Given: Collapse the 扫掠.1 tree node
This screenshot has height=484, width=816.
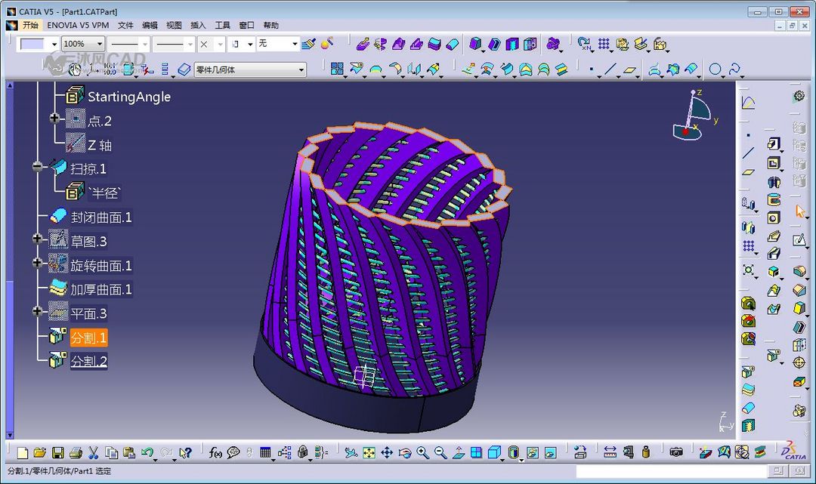Looking at the screenshot, I should [x=37, y=166].
